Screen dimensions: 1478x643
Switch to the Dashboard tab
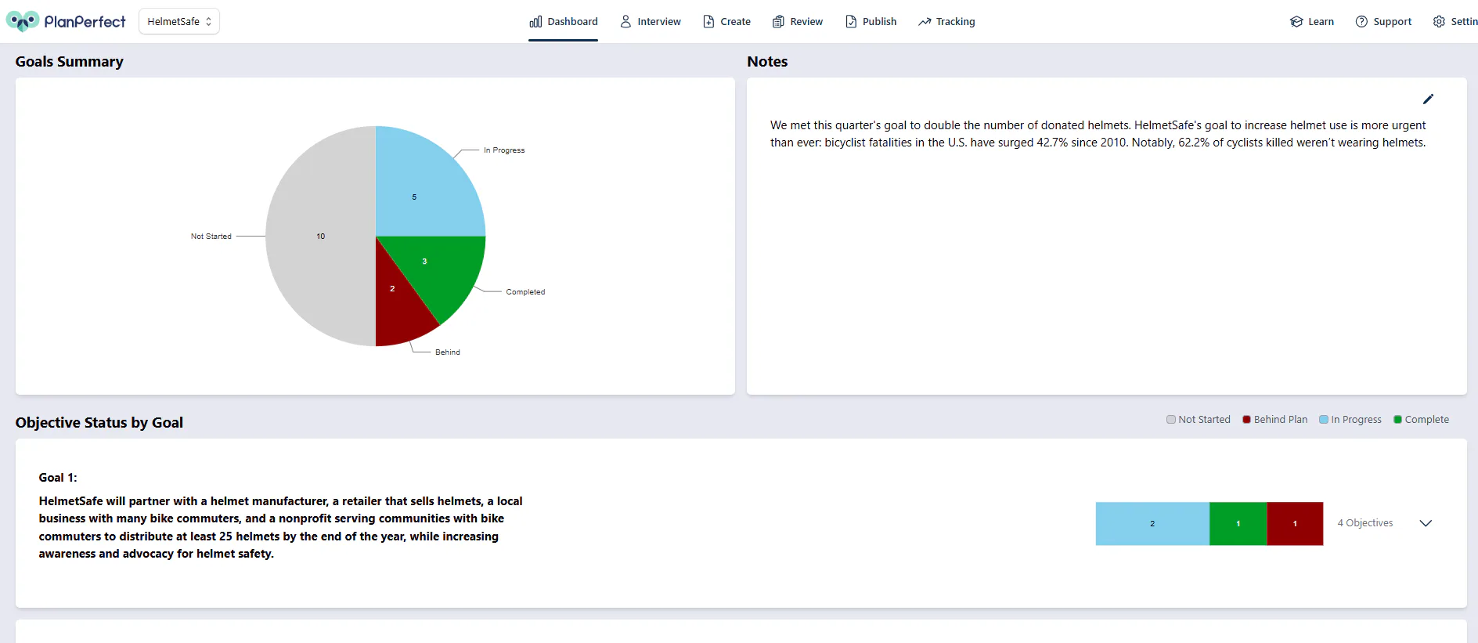click(x=564, y=22)
